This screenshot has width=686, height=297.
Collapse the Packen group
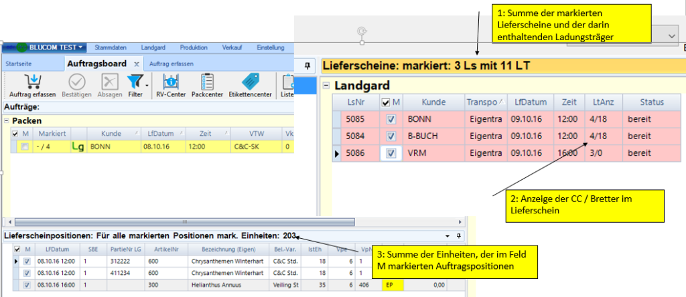[x=7, y=121]
